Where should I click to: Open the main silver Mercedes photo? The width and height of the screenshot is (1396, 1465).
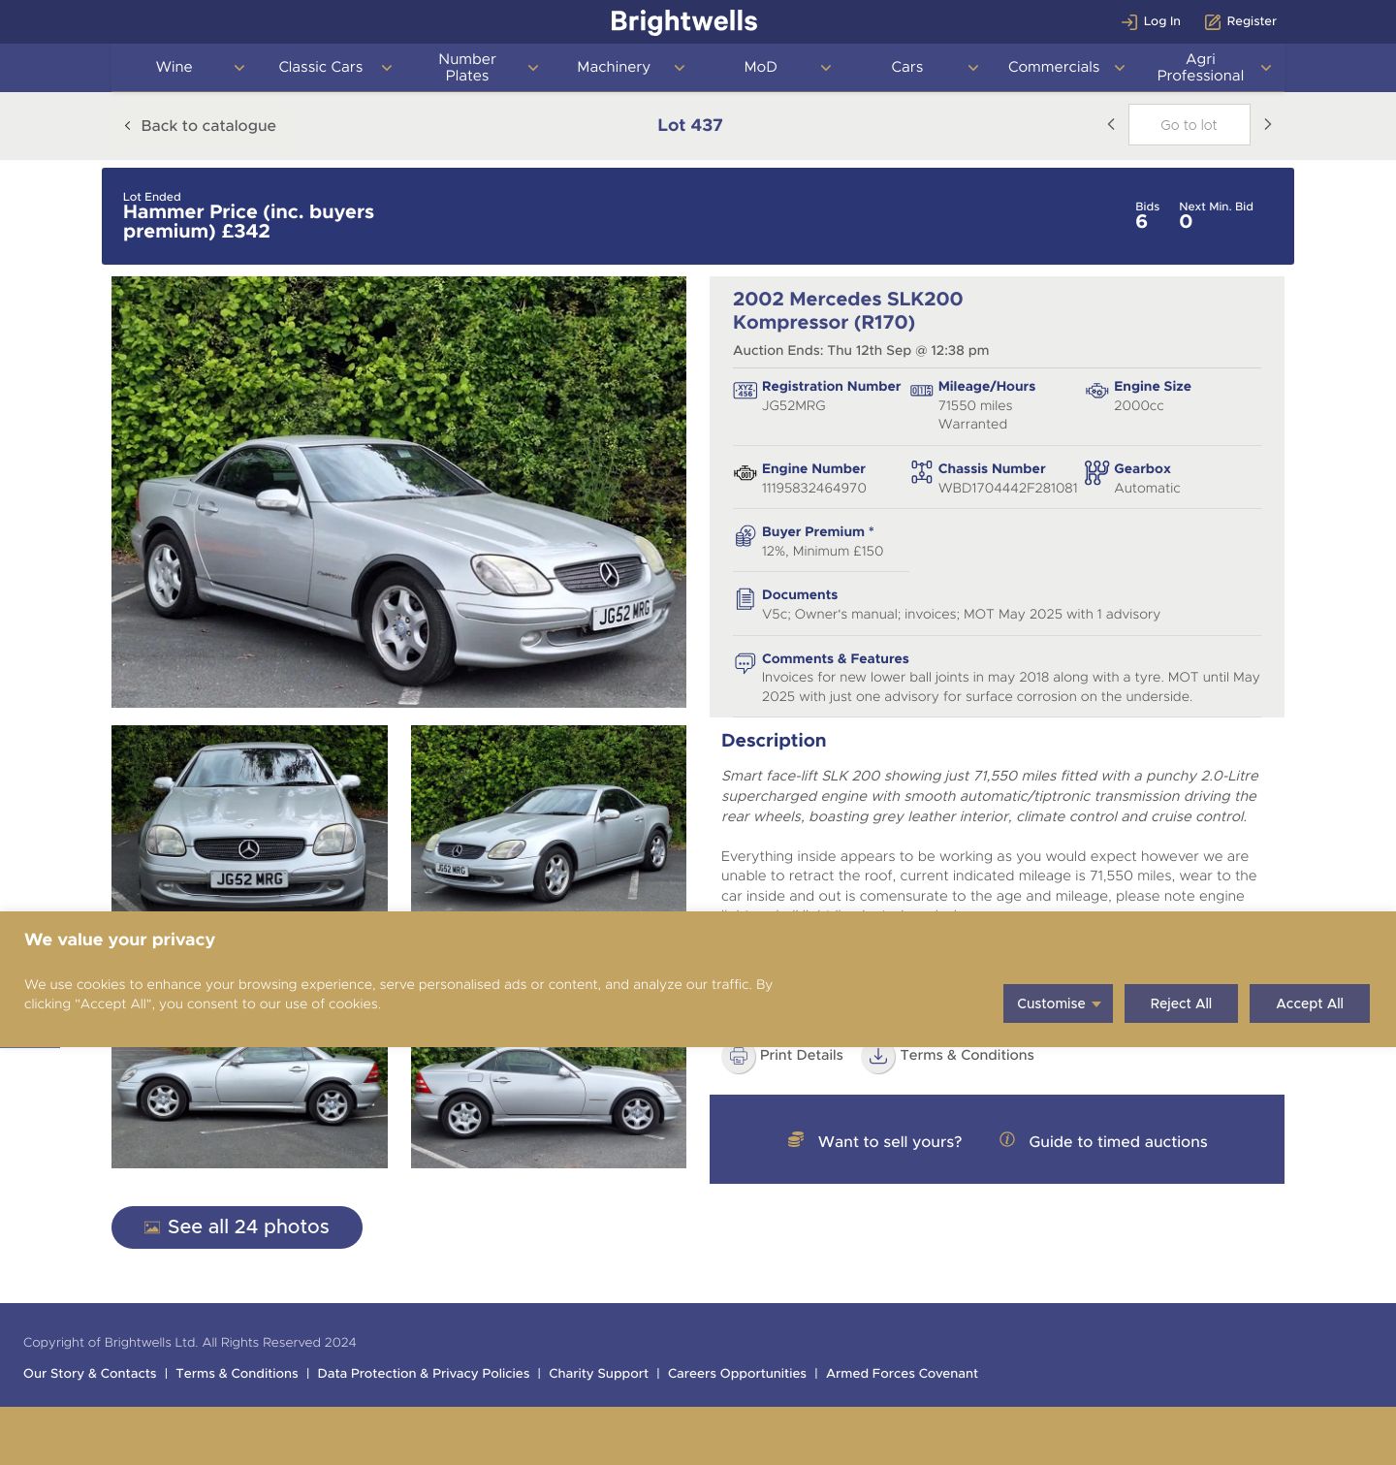coord(398,492)
